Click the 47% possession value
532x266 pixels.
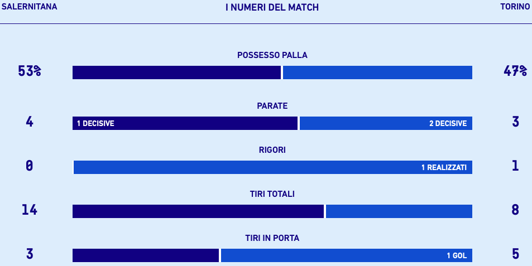click(x=515, y=71)
